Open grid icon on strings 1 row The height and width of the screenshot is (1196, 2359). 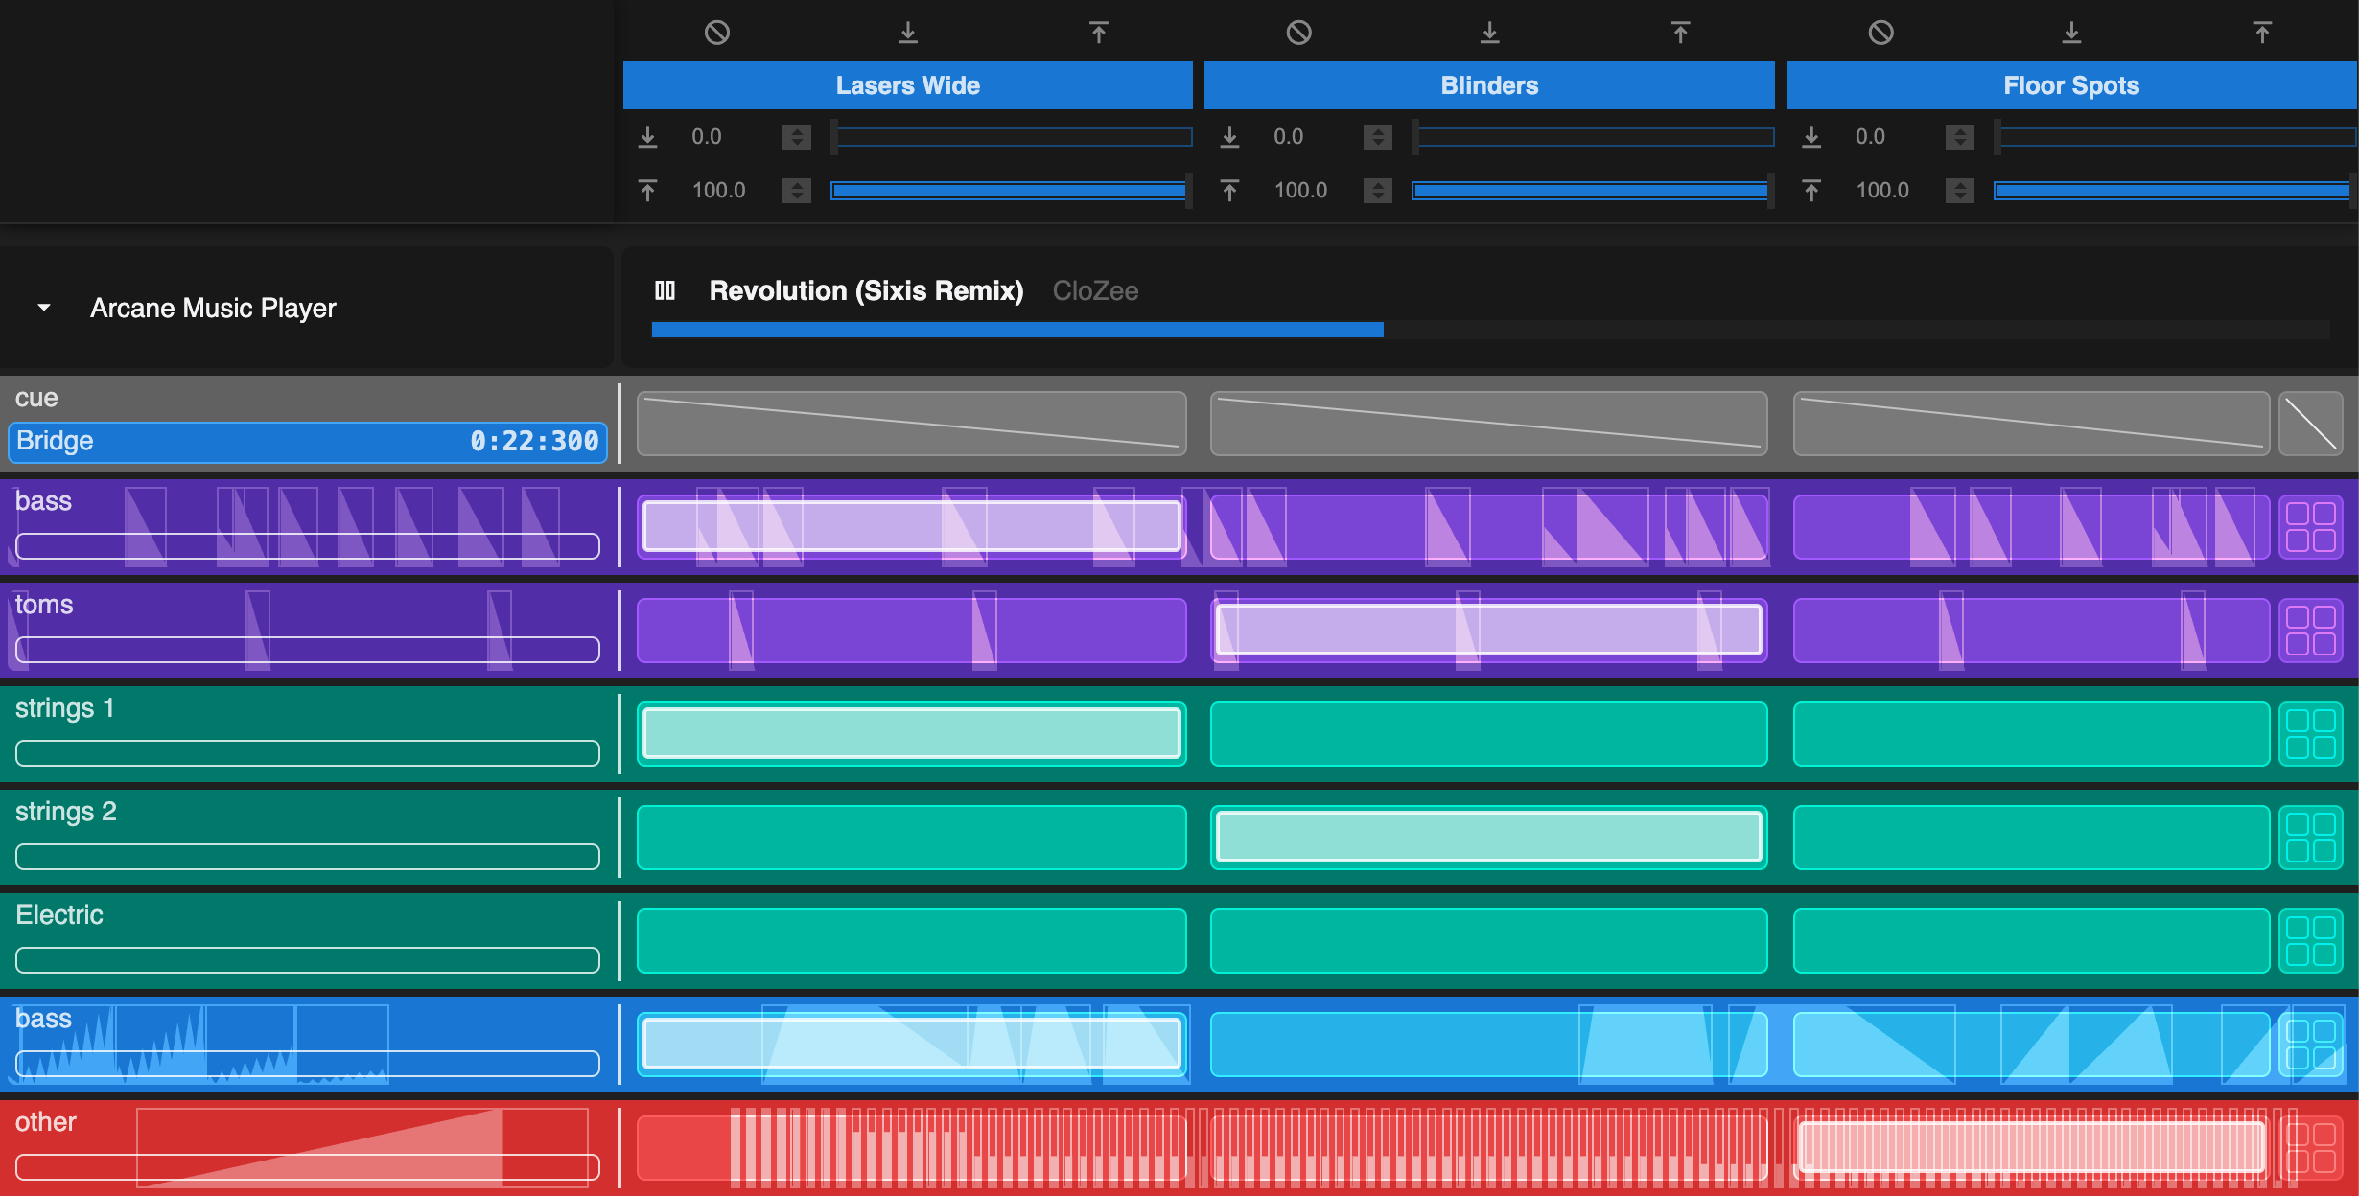2311,734
